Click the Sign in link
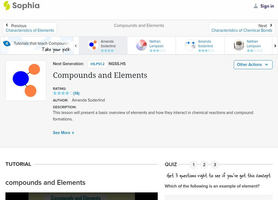 point(267,6)
